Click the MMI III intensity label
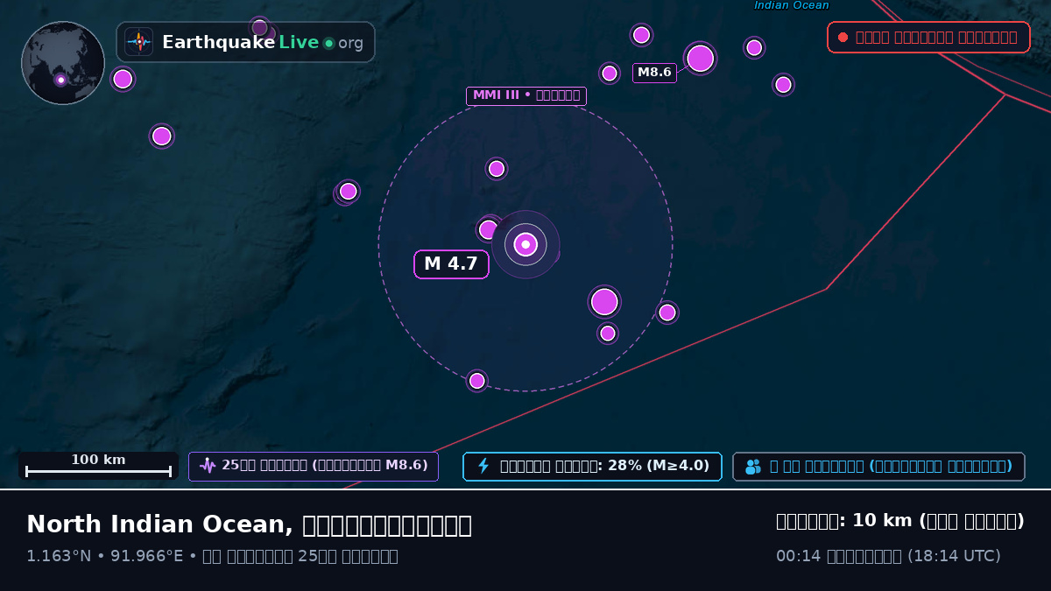 coord(525,95)
